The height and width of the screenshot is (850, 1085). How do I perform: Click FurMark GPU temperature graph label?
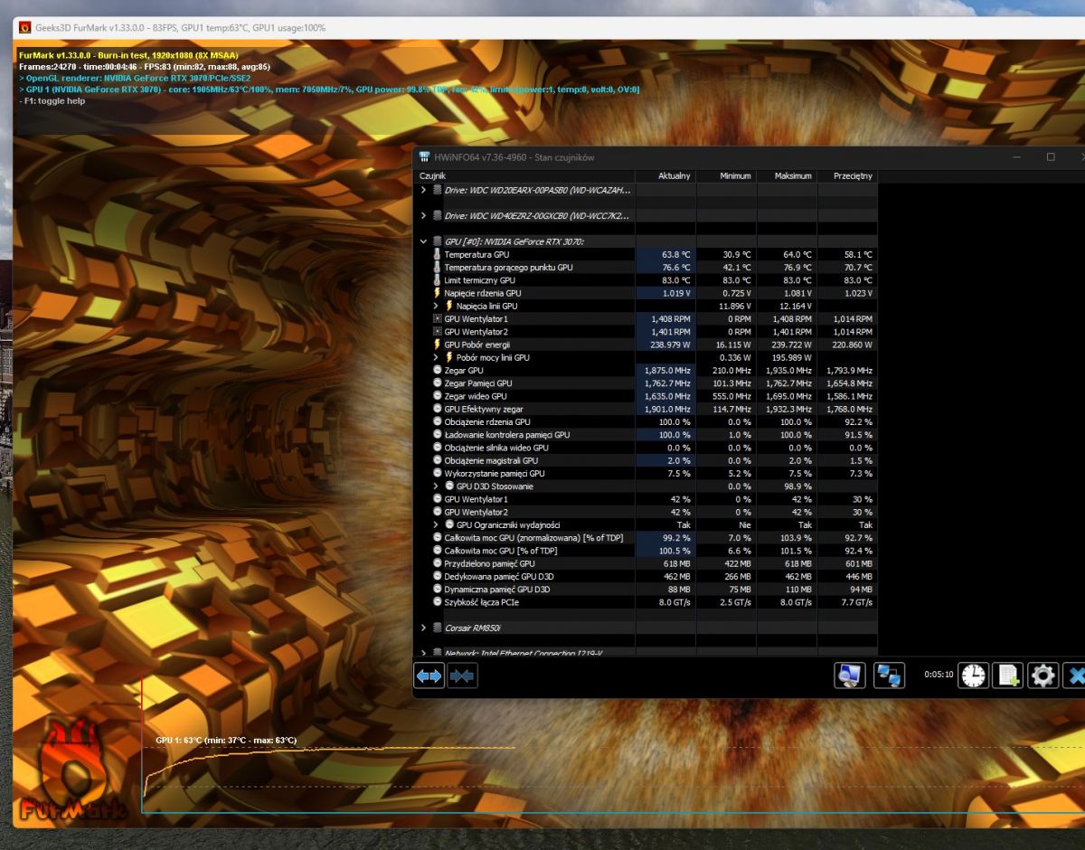click(226, 741)
